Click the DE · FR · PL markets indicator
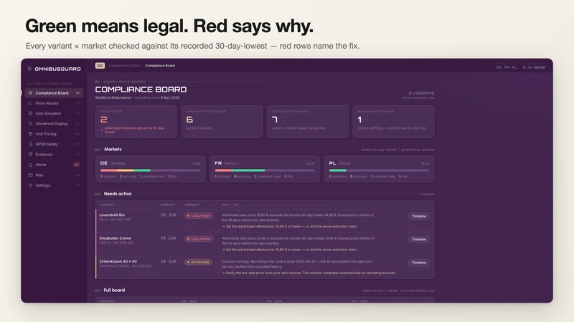Screen dimensions: 574x322 tap(507, 67)
